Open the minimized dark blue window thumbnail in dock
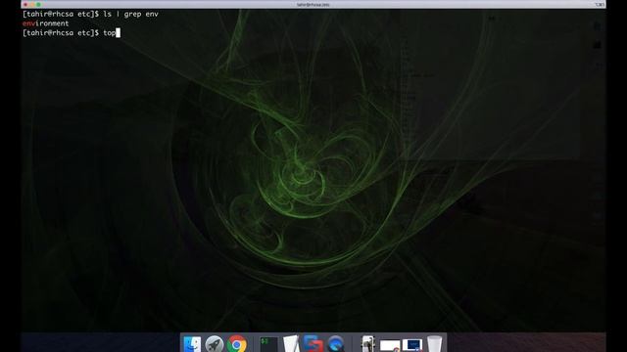 (412, 345)
